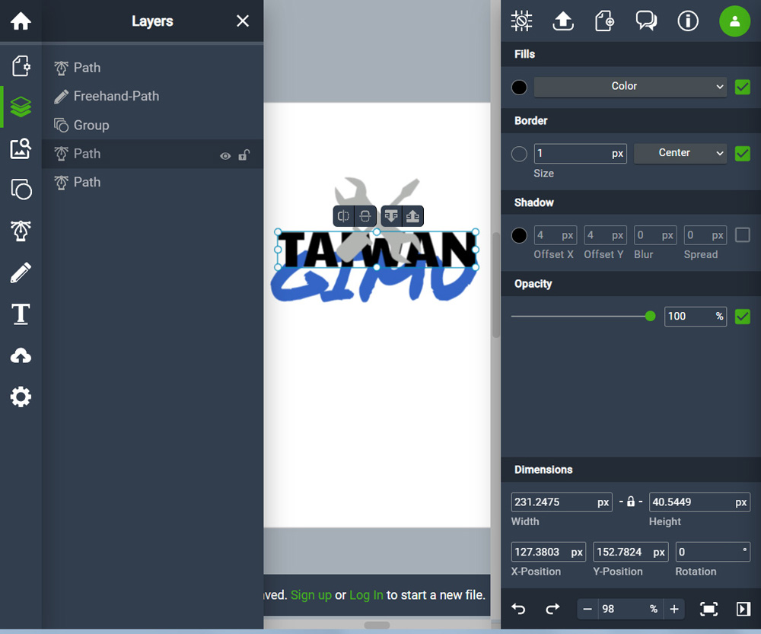Select the Pen tool in sidebar
761x634 pixels.
21,231
